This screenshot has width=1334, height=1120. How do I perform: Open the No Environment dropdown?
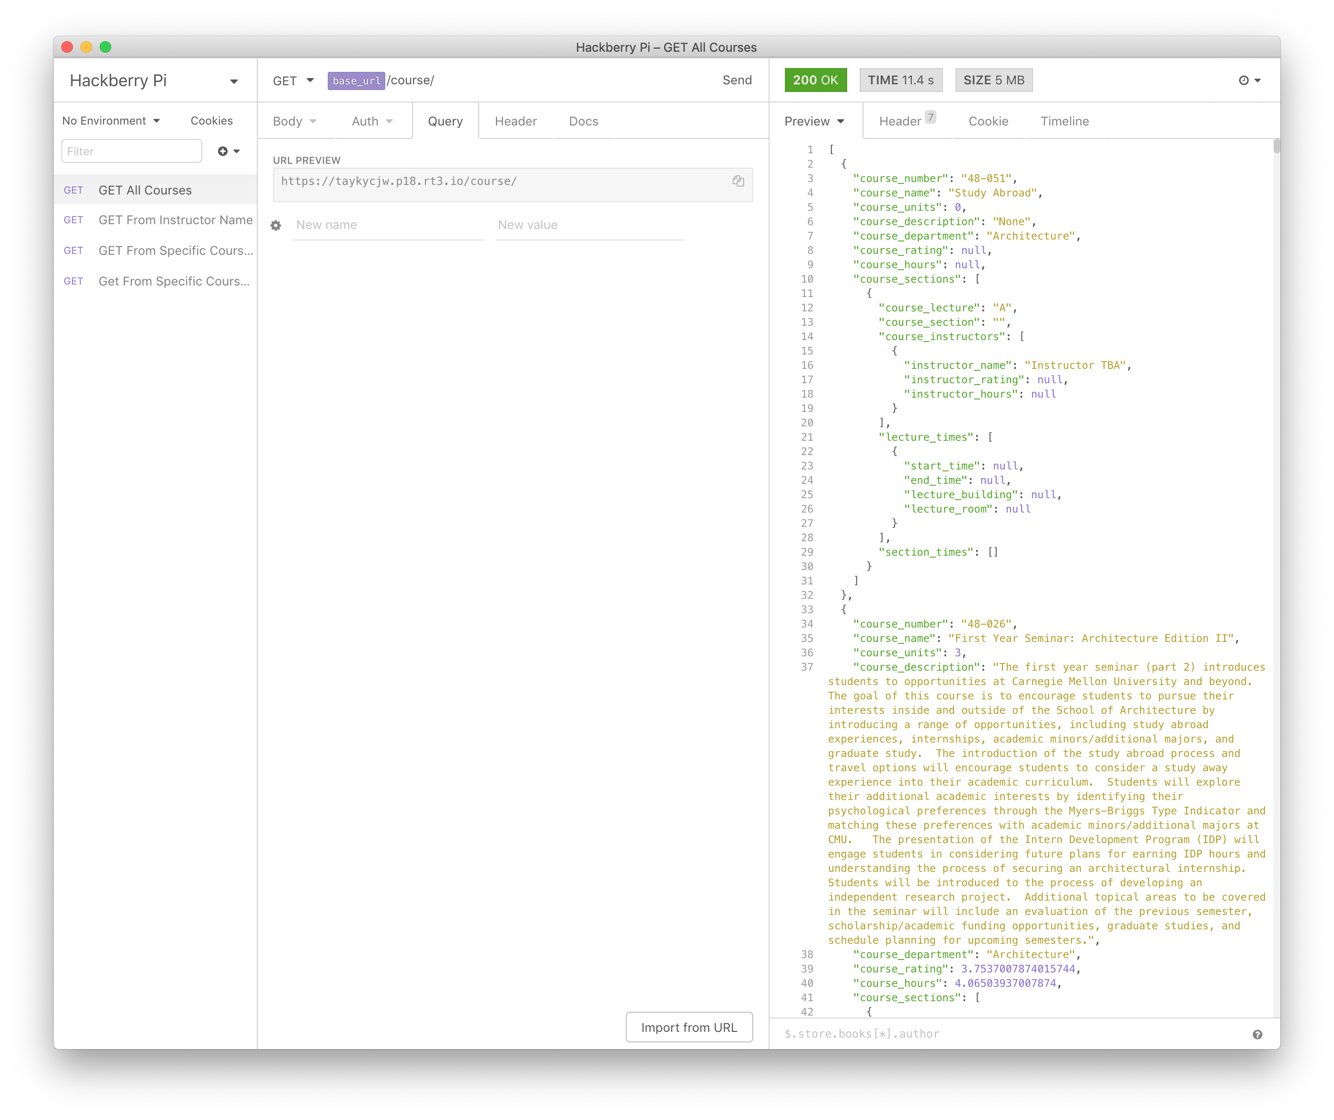coord(111,121)
